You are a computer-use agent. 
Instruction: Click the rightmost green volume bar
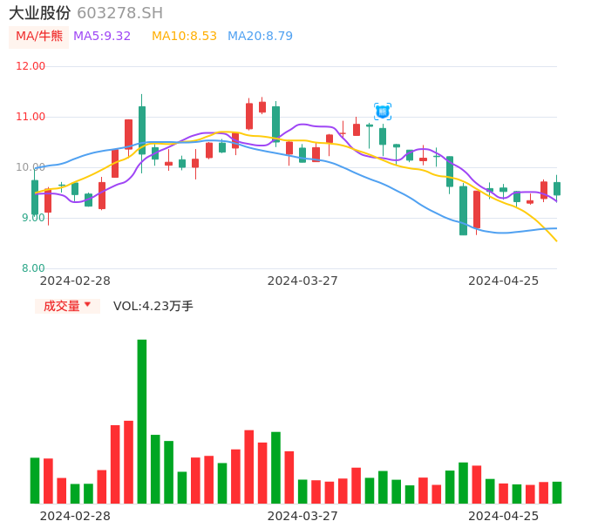click(557, 492)
